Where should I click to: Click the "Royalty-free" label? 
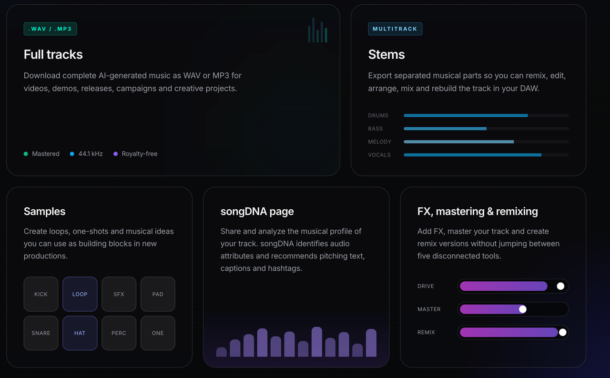pyautogui.click(x=140, y=154)
